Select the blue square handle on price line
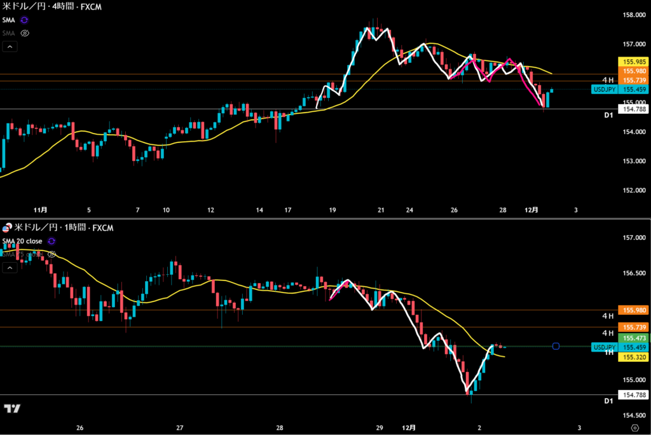 point(556,346)
